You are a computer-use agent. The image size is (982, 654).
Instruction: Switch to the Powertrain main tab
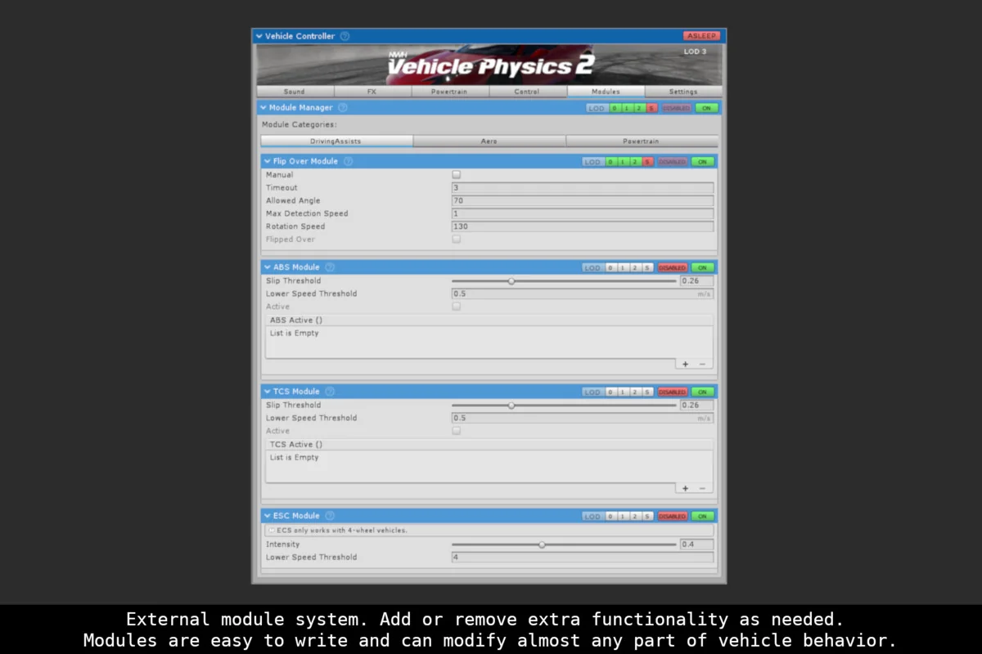click(x=449, y=92)
